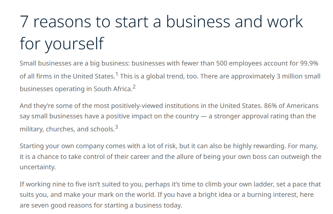Click the '99.9%' statistic in first paragraph
The height and width of the screenshot is (214, 333).
point(309,63)
